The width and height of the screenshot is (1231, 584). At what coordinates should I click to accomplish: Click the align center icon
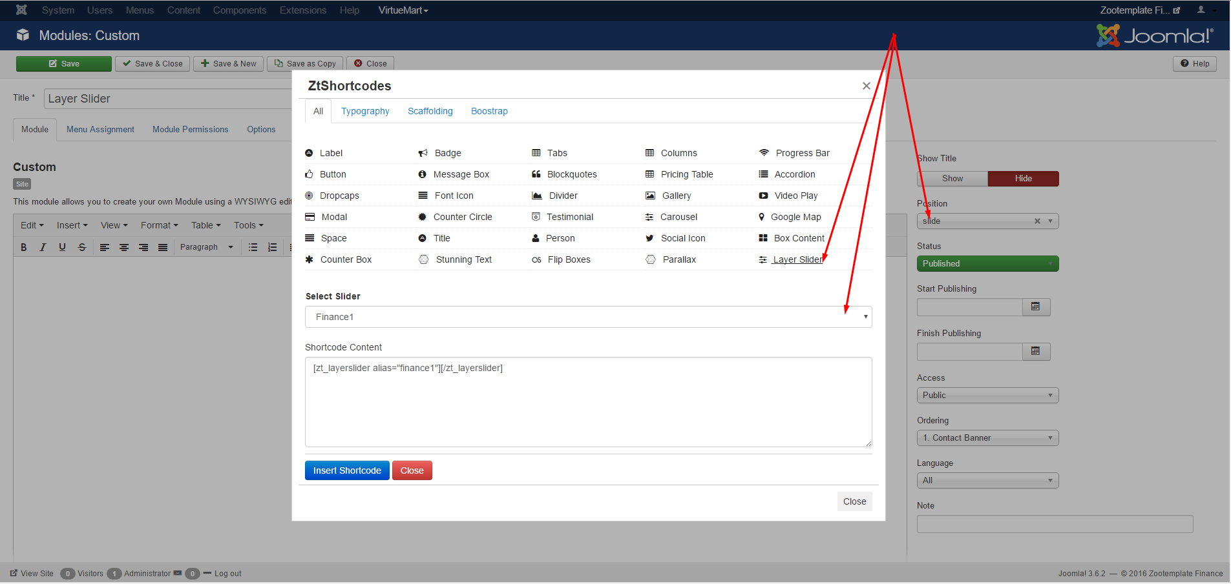[x=124, y=247]
